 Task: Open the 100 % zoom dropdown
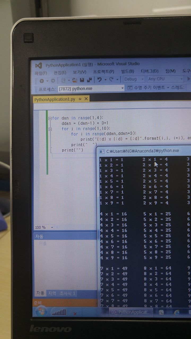52,227
